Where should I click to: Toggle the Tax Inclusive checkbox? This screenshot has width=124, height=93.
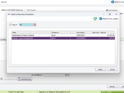click(x=107, y=10)
